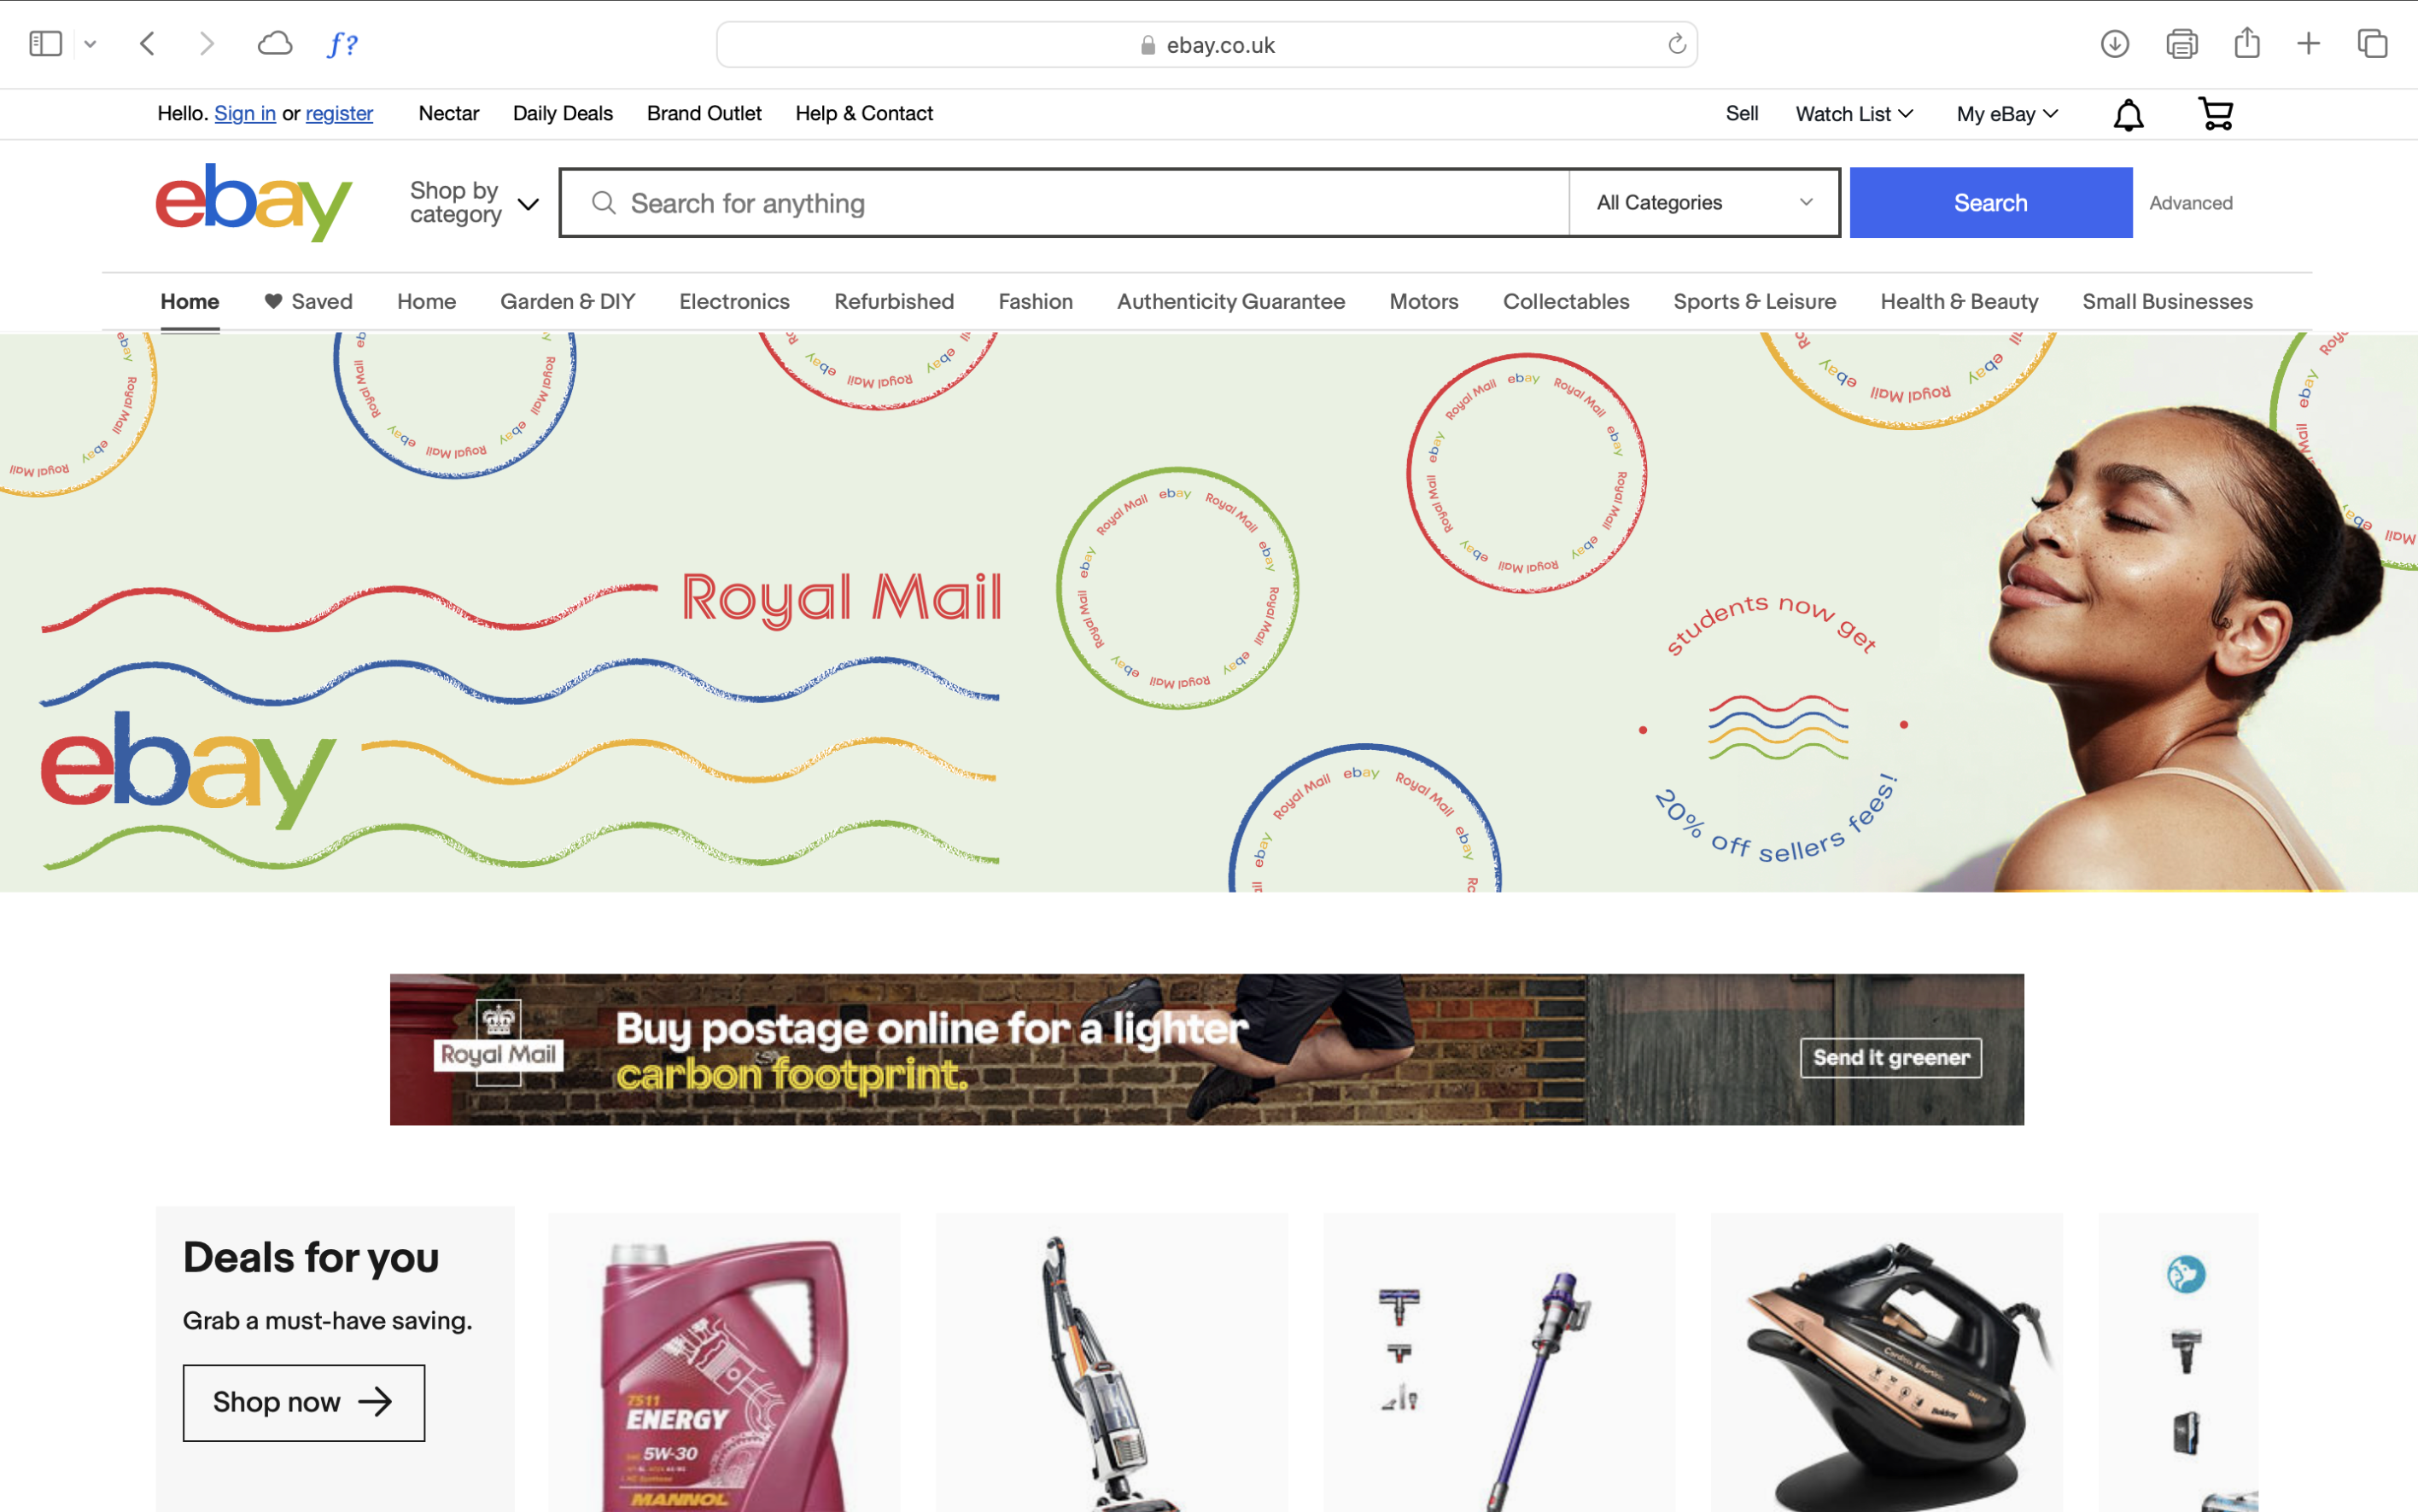Select the Electronics navigation tab

734,302
